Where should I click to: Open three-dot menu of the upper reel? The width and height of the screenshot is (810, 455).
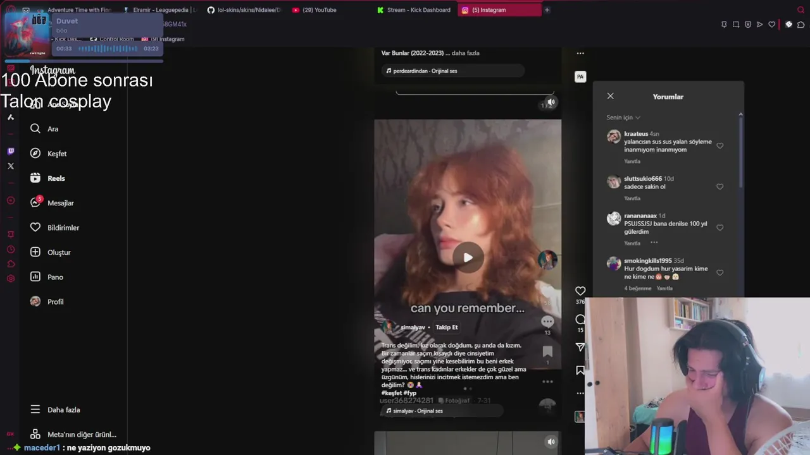[x=580, y=54]
